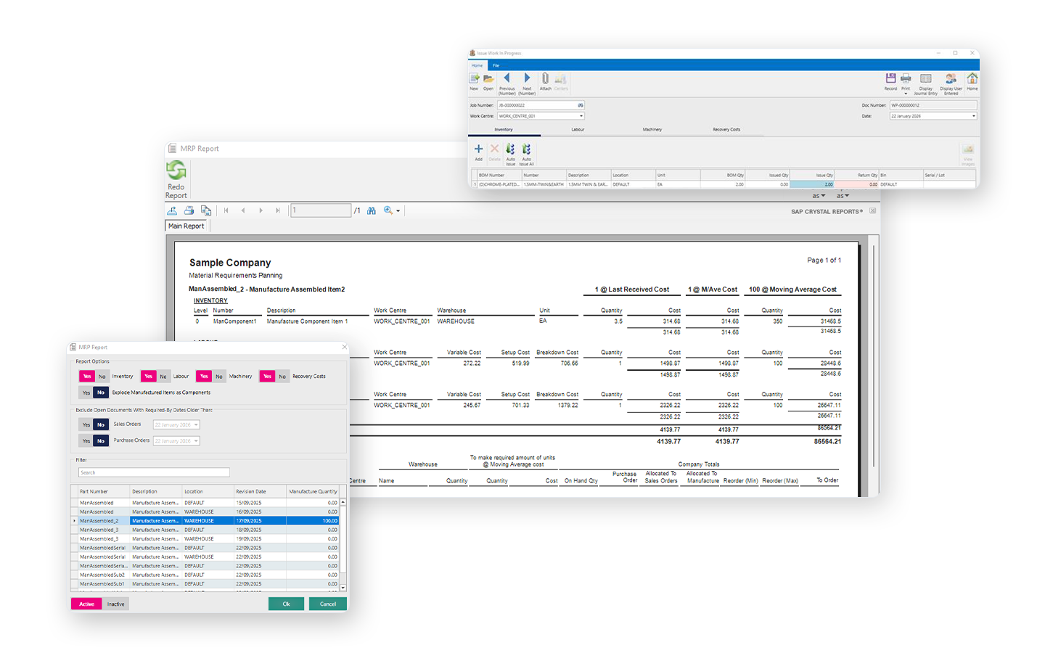1045x653 pixels.
Task: Click the Record save icon
Action: 890,78
